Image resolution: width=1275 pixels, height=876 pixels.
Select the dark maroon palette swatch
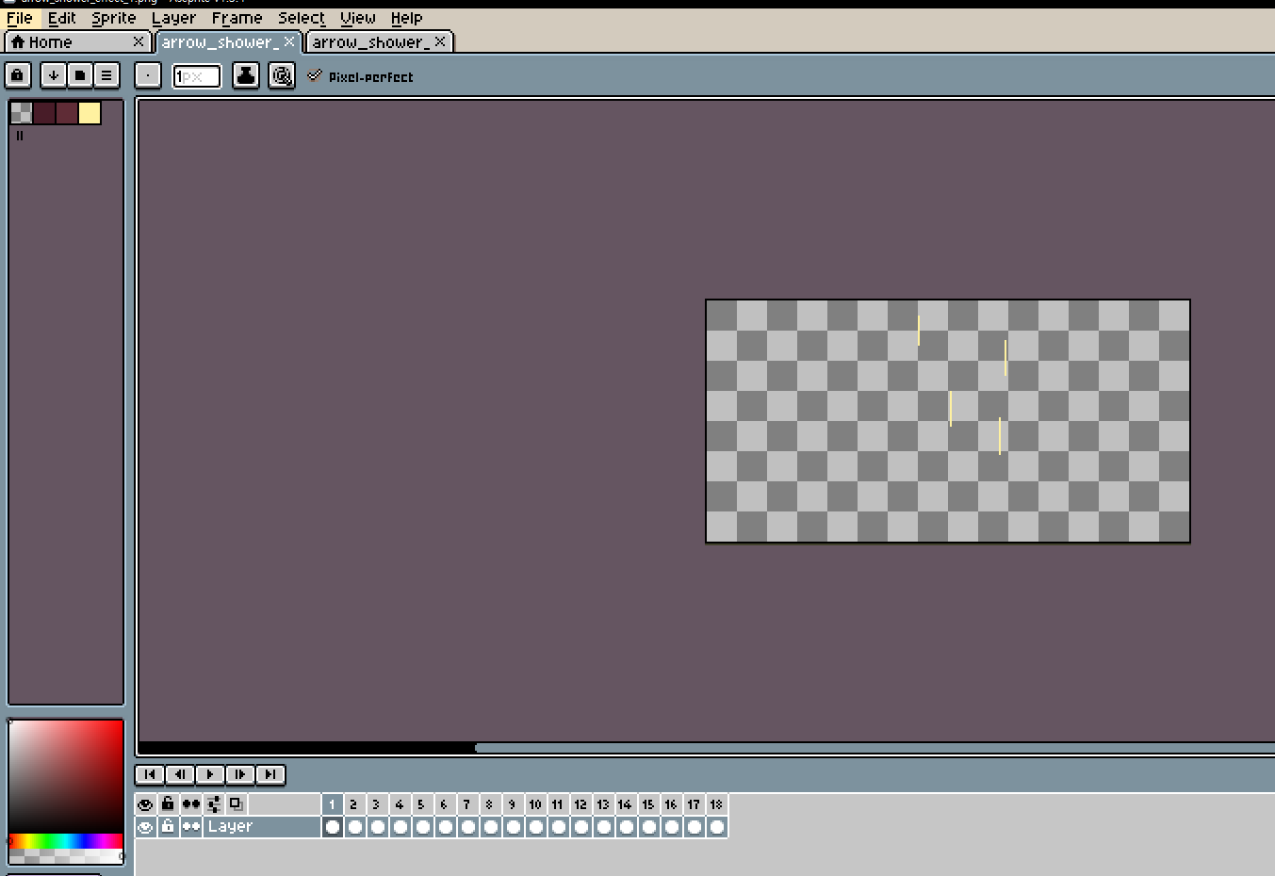click(44, 113)
